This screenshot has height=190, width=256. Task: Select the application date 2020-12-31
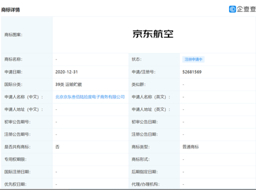pyautogui.click(x=66, y=72)
